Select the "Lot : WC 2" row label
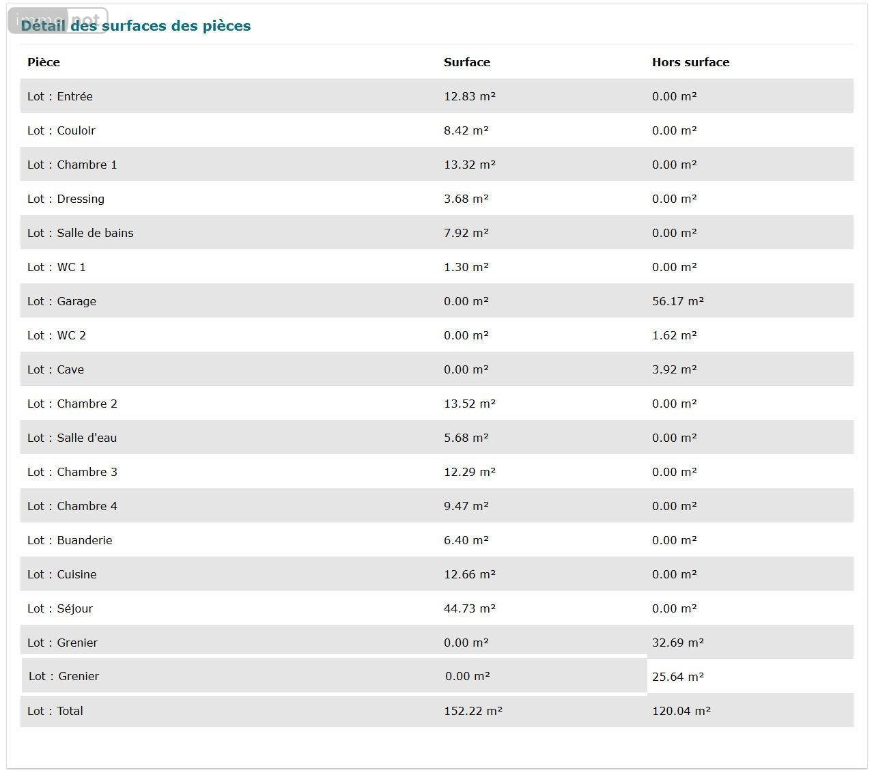874x773 pixels. (57, 335)
